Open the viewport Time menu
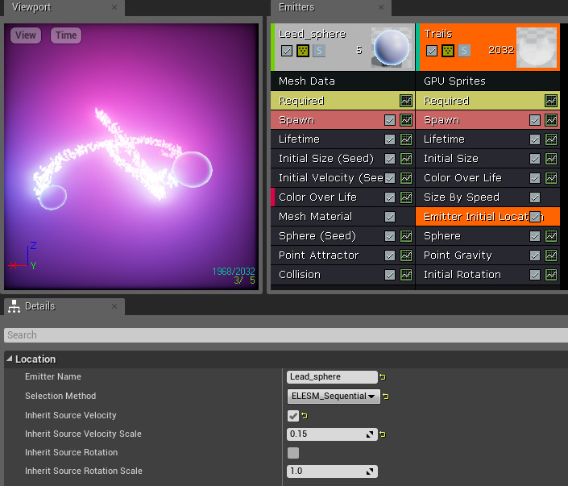This screenshot has width=568, height=486. tap(66, 35)
